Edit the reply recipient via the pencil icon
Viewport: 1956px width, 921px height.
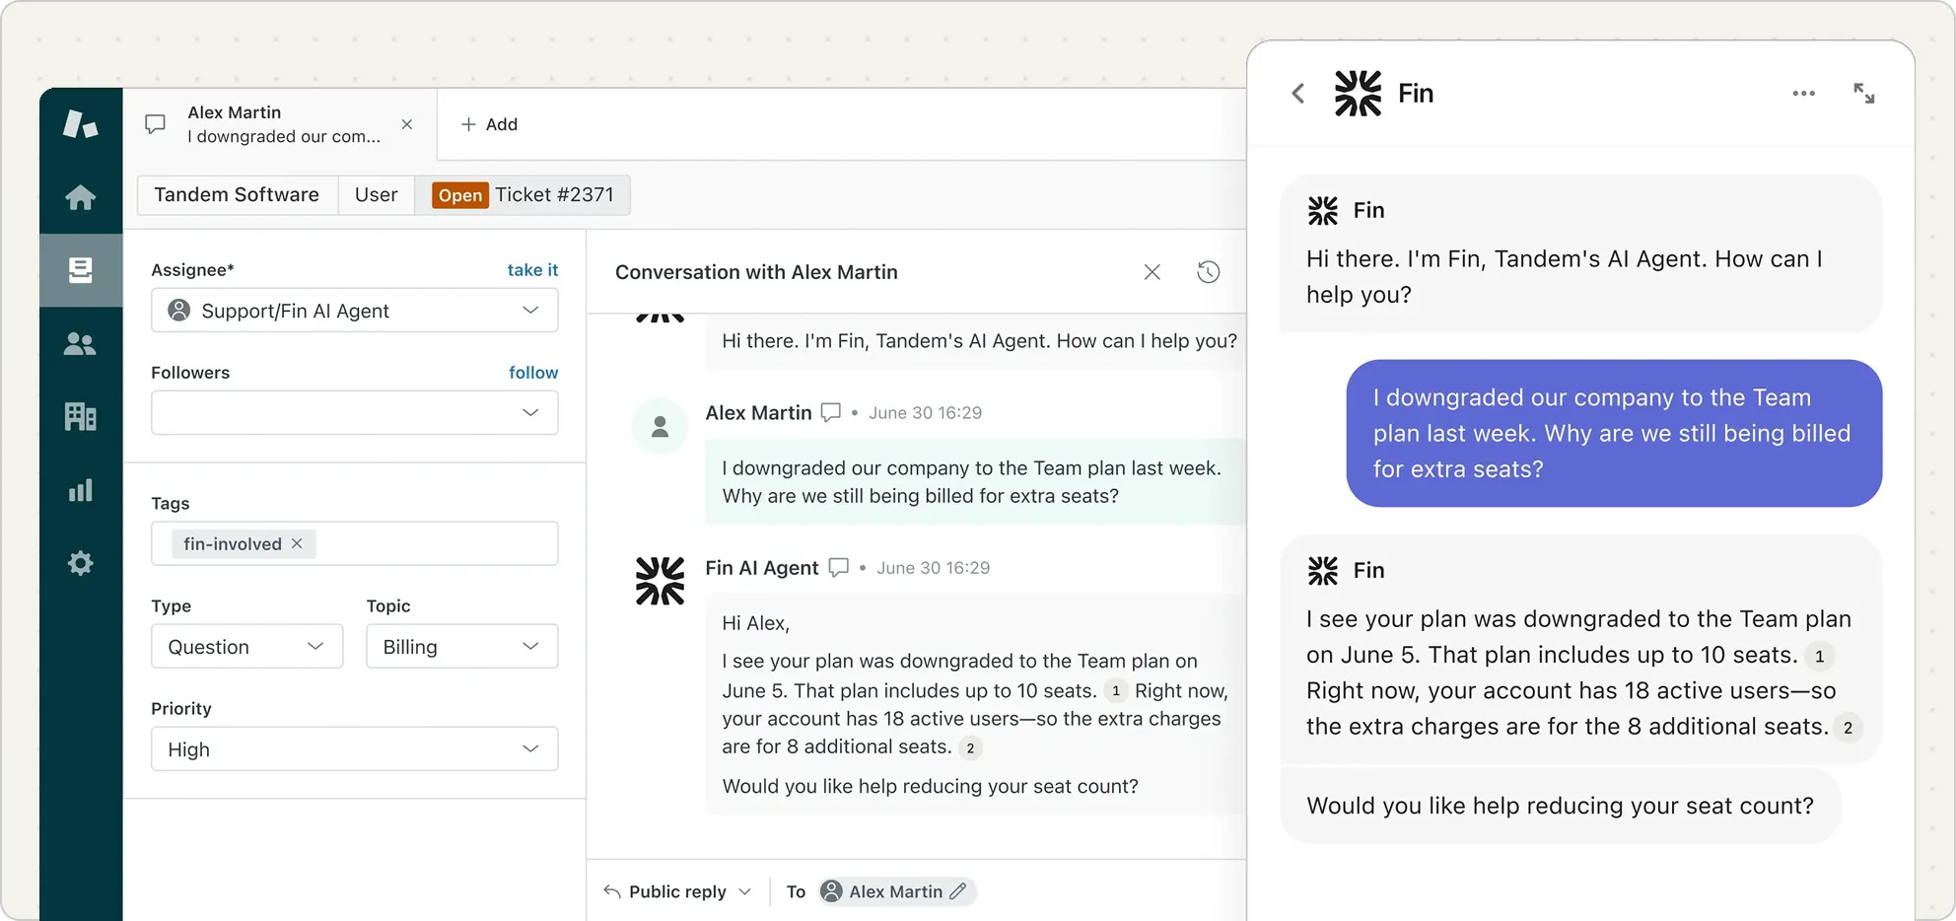tap(958, 890)
